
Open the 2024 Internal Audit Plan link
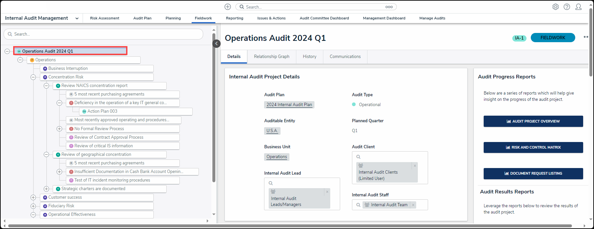(289, 105)
